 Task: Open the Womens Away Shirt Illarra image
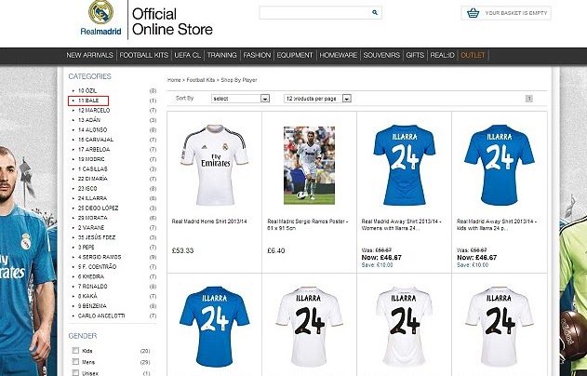(405, 165)
